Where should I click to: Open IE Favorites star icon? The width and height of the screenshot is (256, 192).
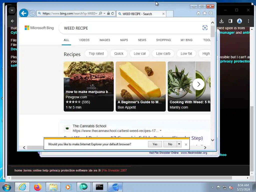click(204, 13)
